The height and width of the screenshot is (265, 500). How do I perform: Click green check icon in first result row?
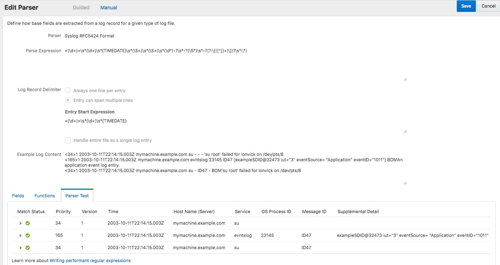28,223
